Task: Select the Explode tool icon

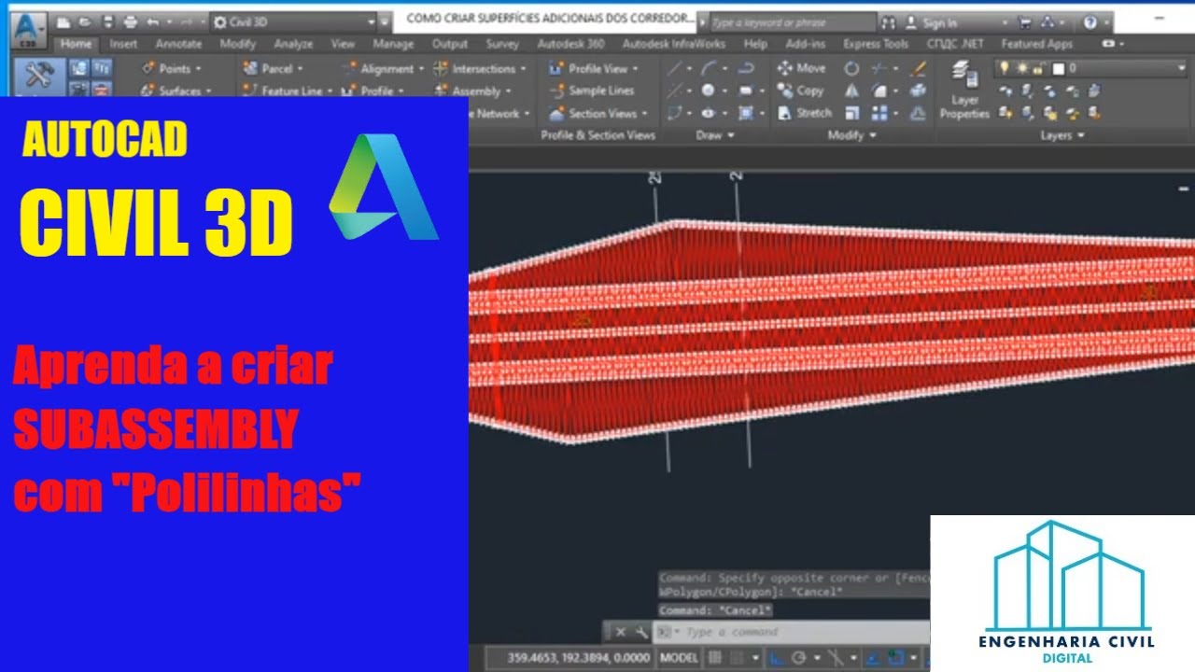Action: click(x=919, y=91)
